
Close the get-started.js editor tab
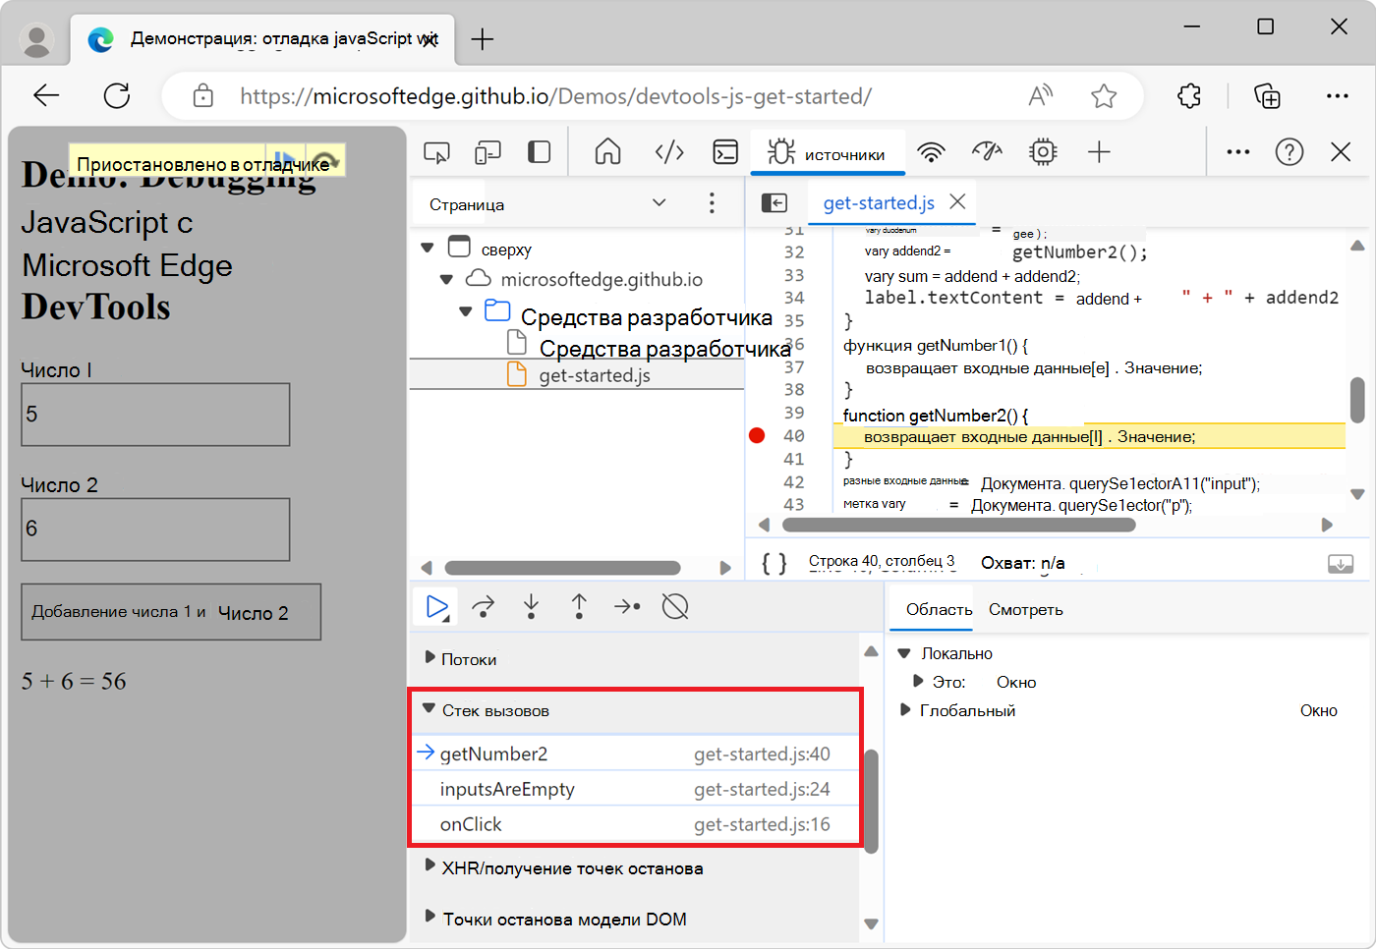(958, 201)
